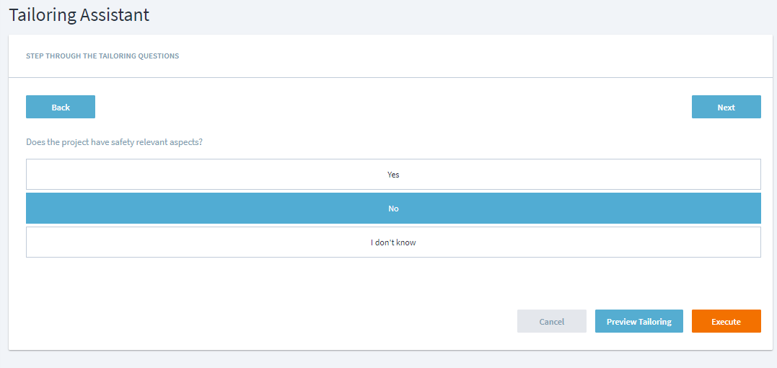The image size is (777, 368).
Task: Click Next to advance to the following question
Action: [x=726, y=107]
